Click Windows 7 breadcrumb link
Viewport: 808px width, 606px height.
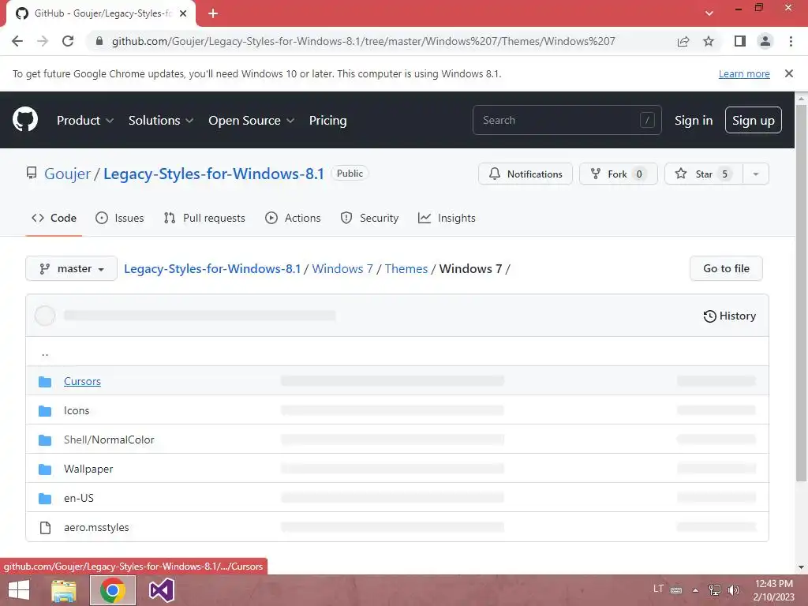tap(342, 268)
